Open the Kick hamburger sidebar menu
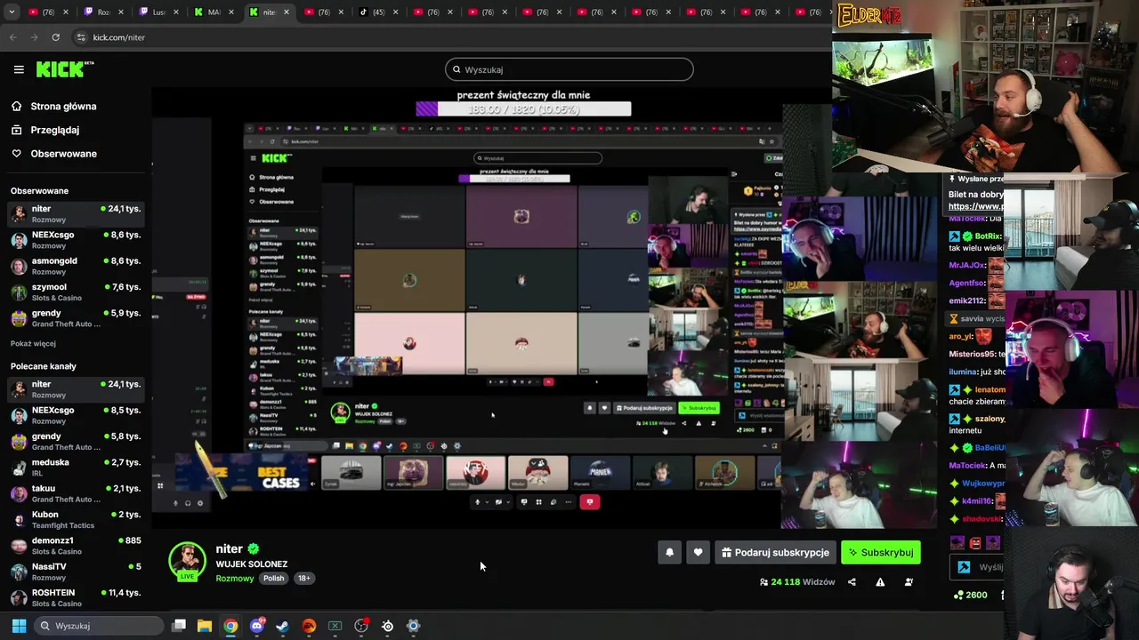Screen dimensions: 1139x640 [19, 69]
